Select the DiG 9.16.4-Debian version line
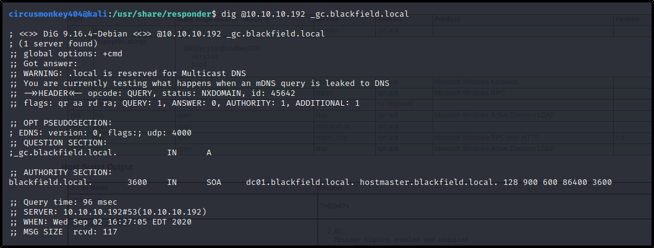The width and height of the screenshot is (654, 248). coord(166,34)
